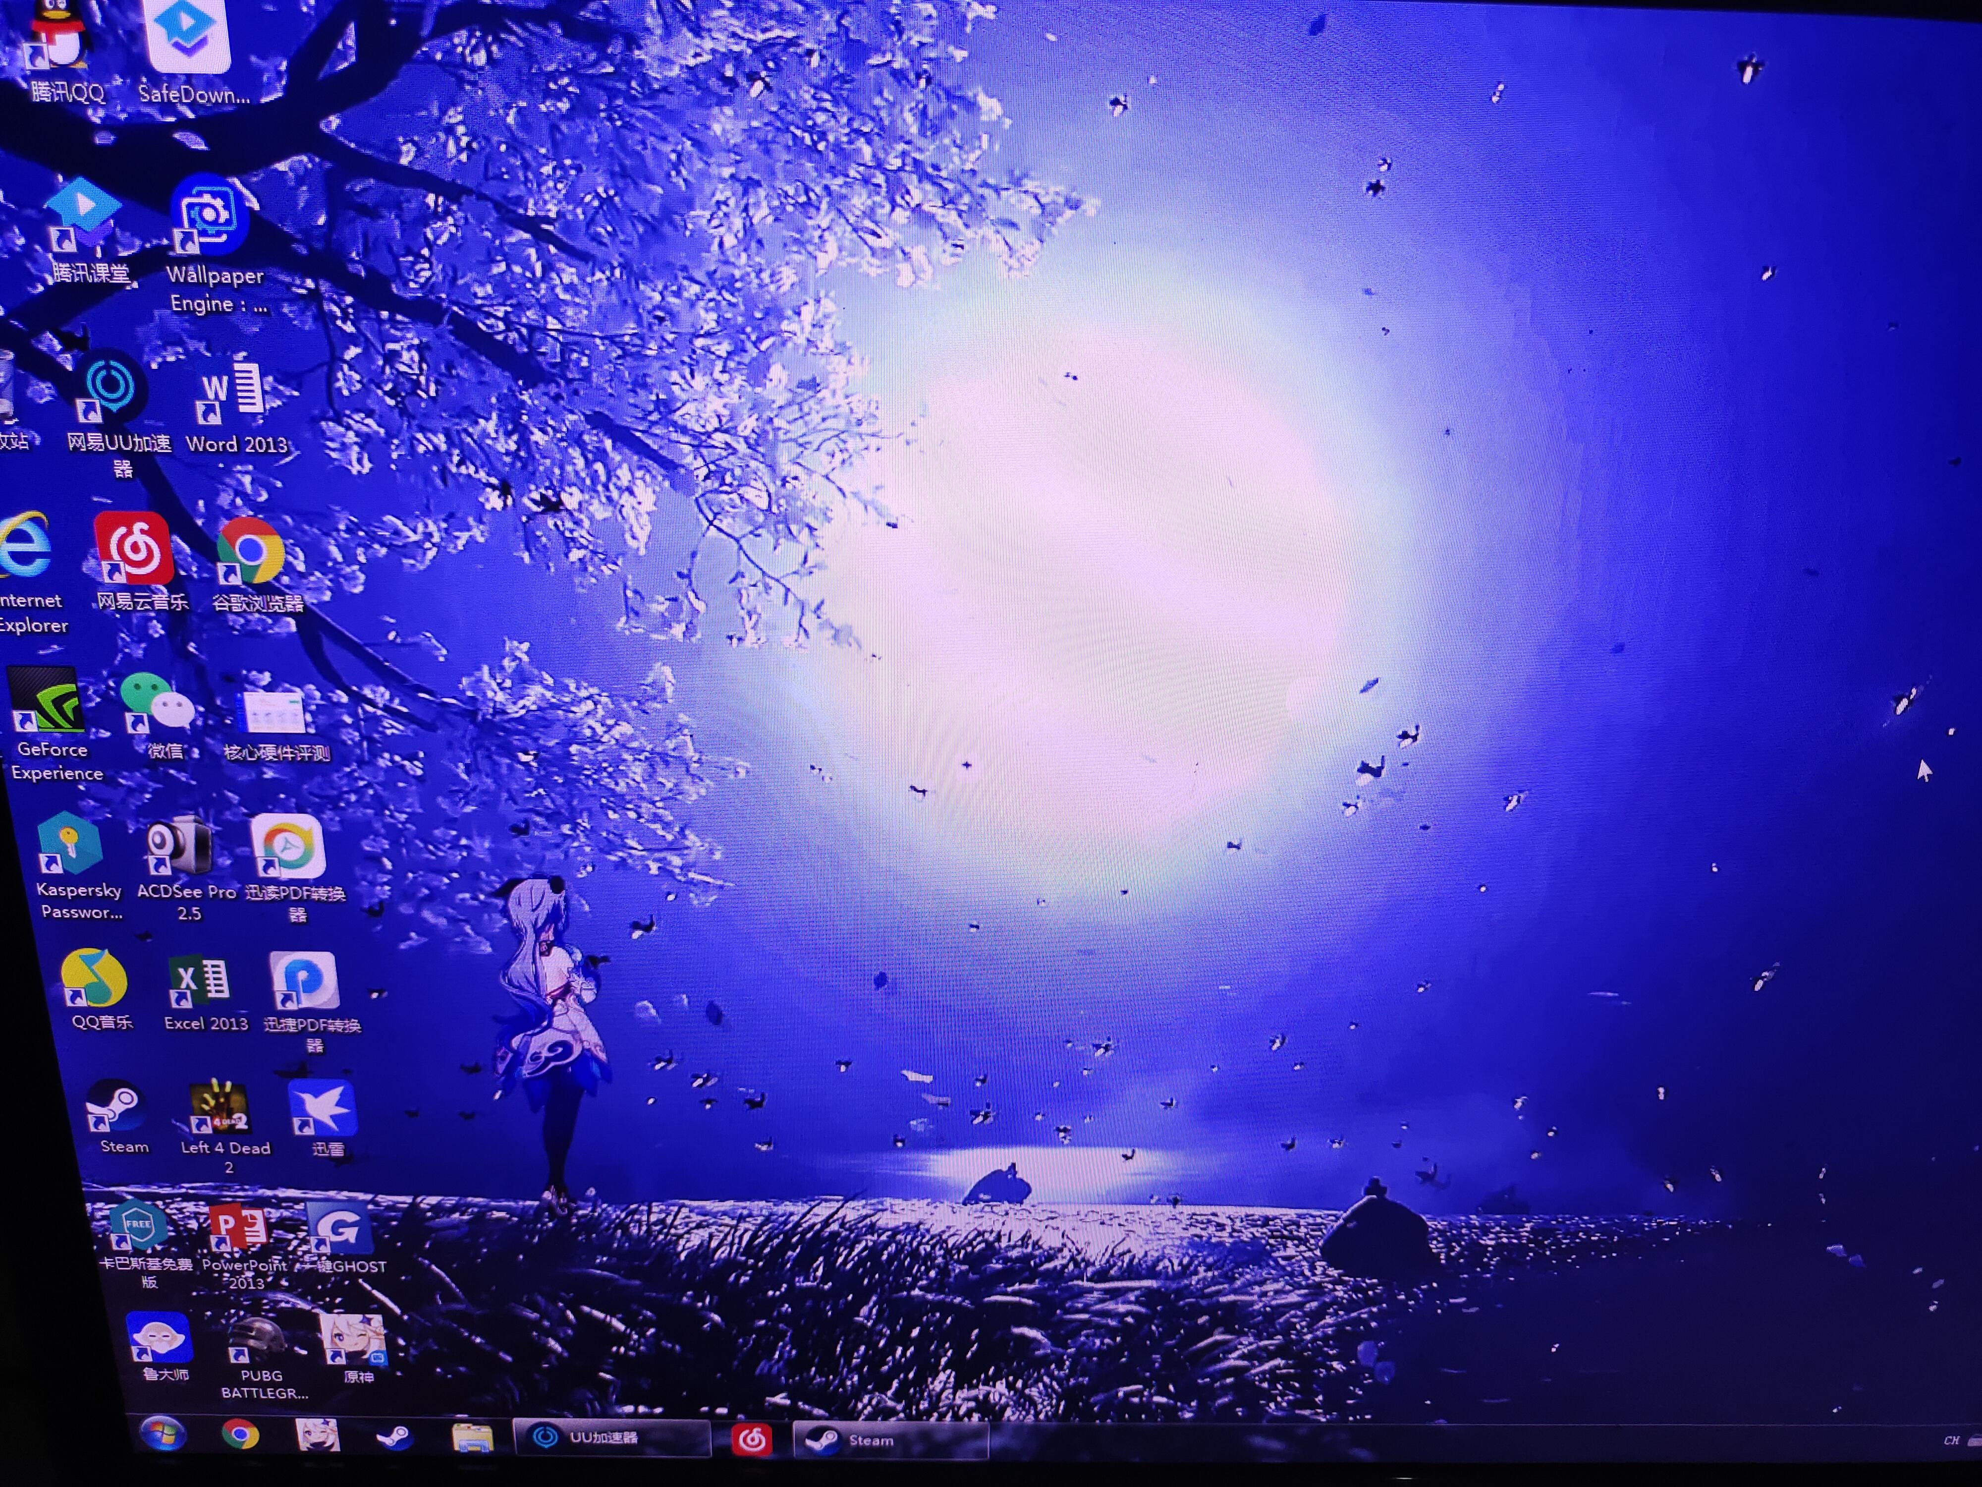Launch Steam desktop shortcut
Image resolution: width=1982 pixels, height=1487 pixels.
click(114, 1107)
